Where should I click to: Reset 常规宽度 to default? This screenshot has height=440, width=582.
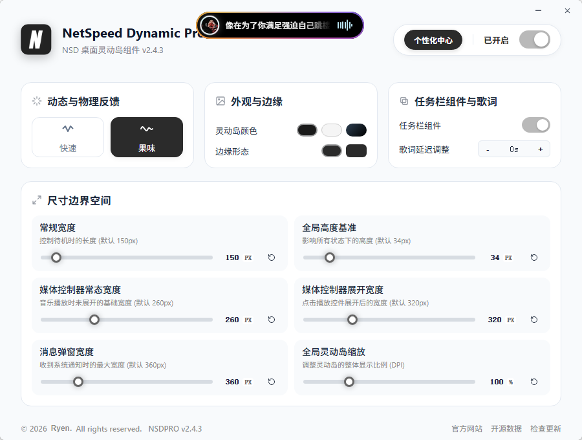[272, 258]
